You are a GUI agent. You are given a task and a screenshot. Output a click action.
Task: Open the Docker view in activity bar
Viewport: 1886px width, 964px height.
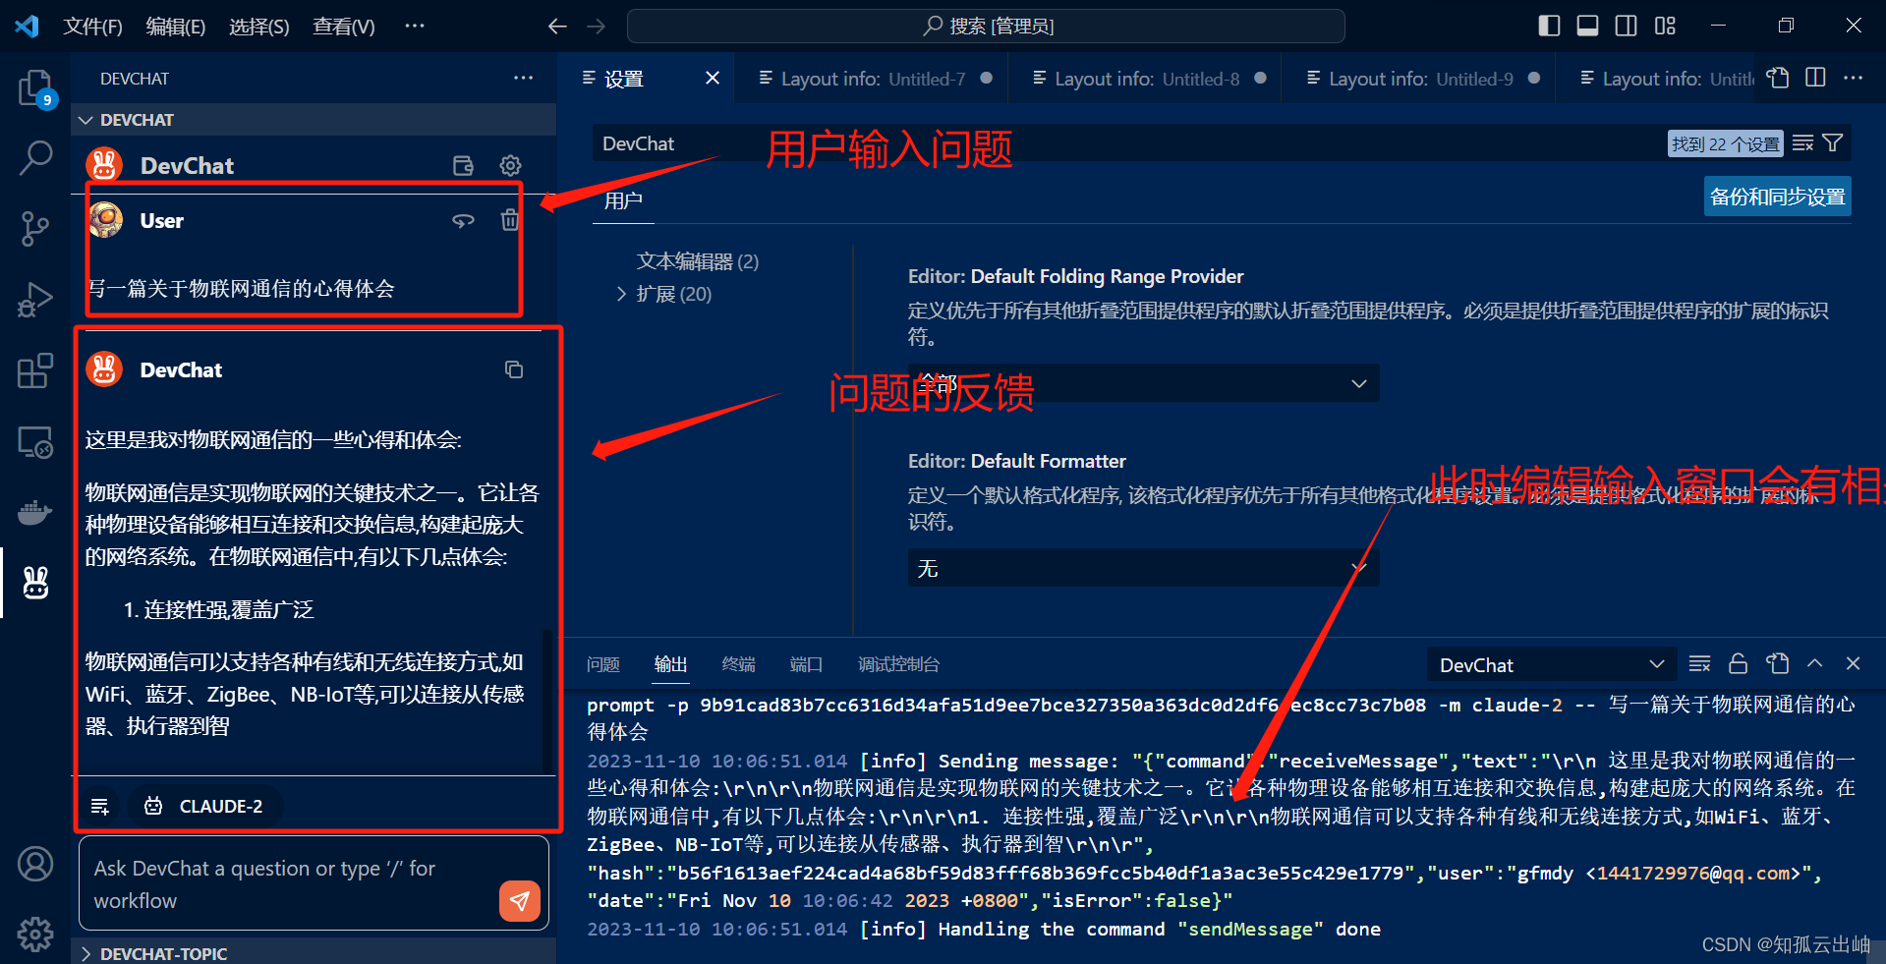[x=35, y=512]
